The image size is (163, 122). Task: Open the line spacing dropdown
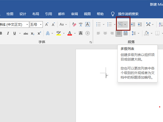[x=134, y=33]
